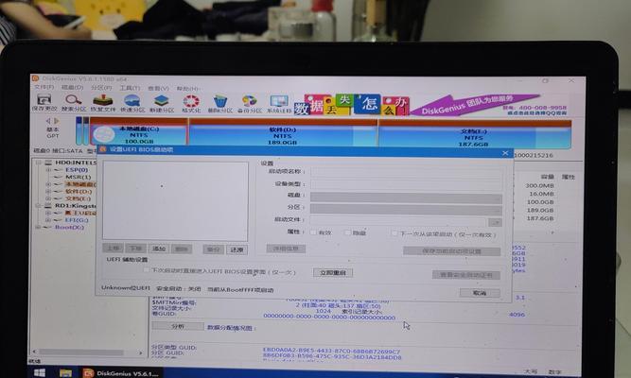
Task: Click the DiskGenius 团队为您服务 purple arrow banner
Action: pos(475,104)
